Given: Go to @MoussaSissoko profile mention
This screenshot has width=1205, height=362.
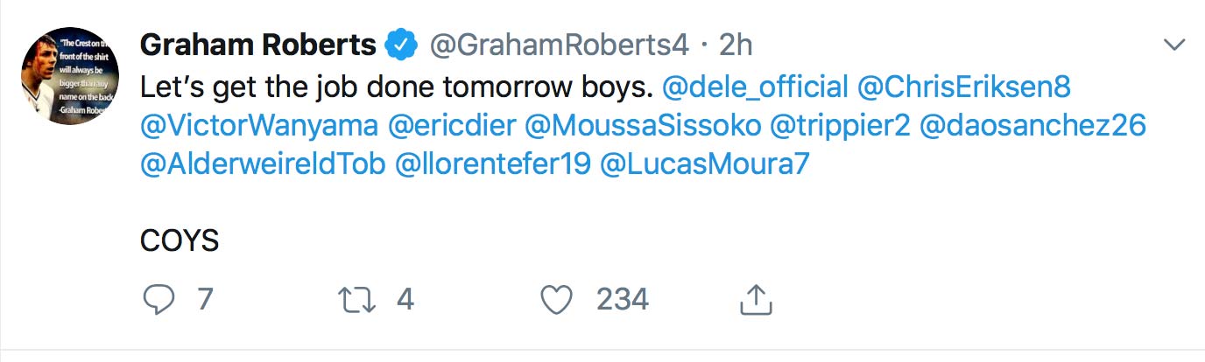Looking at the screenshot, I should click(x=643, y=126).
